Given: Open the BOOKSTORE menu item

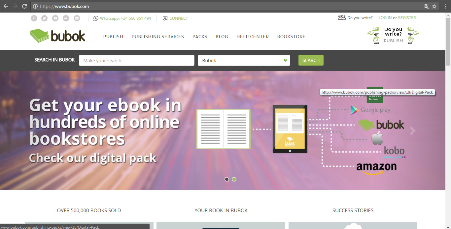Looking at the screenshot, I should [x=291, y=37].
